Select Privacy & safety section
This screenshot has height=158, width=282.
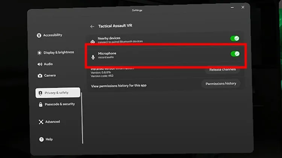click(58, 92)
